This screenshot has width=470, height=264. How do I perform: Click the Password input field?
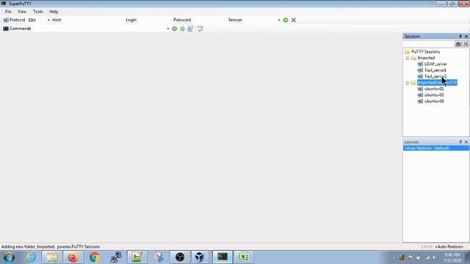point(209,20)
